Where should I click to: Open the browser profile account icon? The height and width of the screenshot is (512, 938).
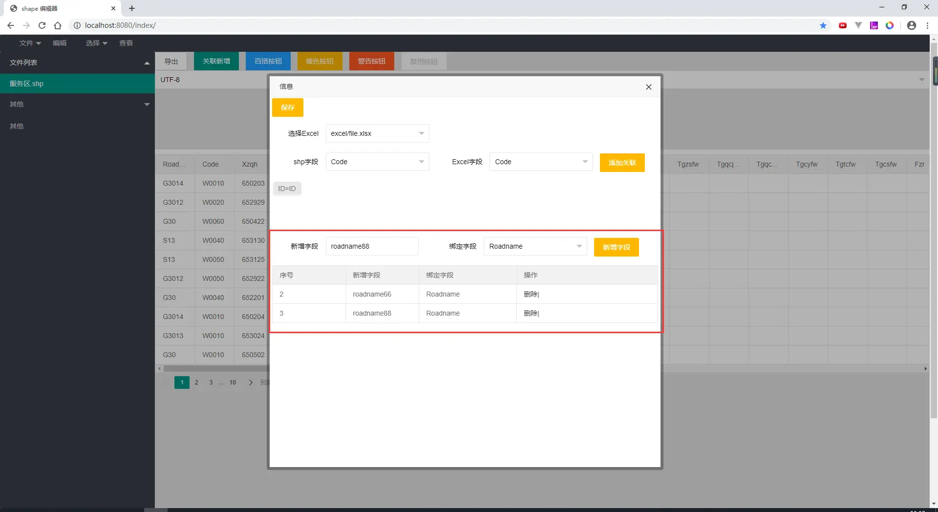(x=911, y=25)
